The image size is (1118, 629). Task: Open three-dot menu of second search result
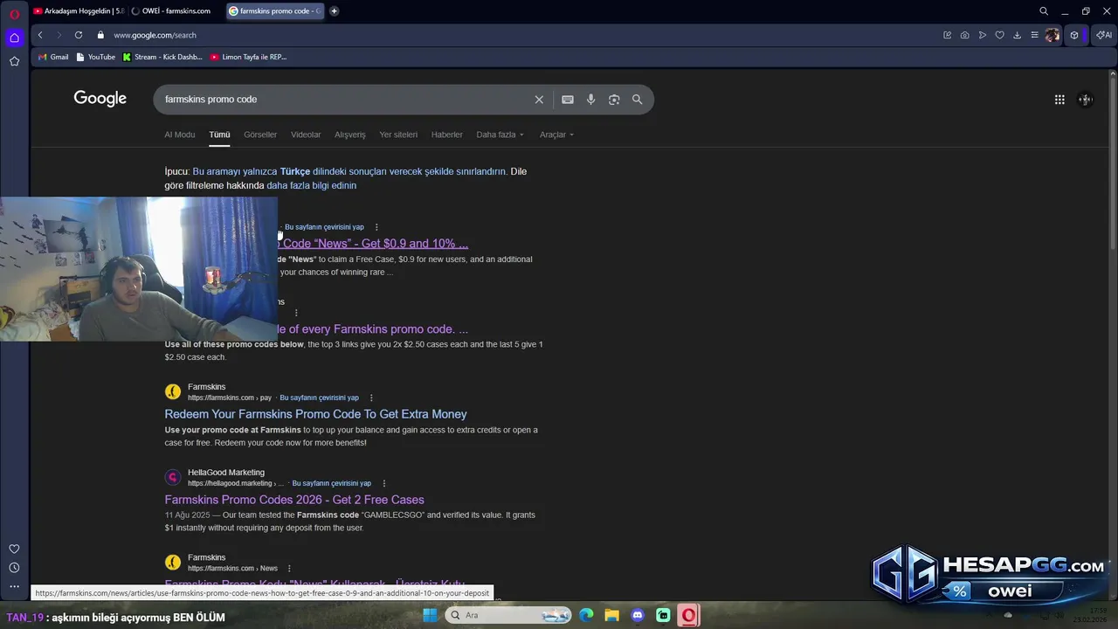tap(296, 313)
